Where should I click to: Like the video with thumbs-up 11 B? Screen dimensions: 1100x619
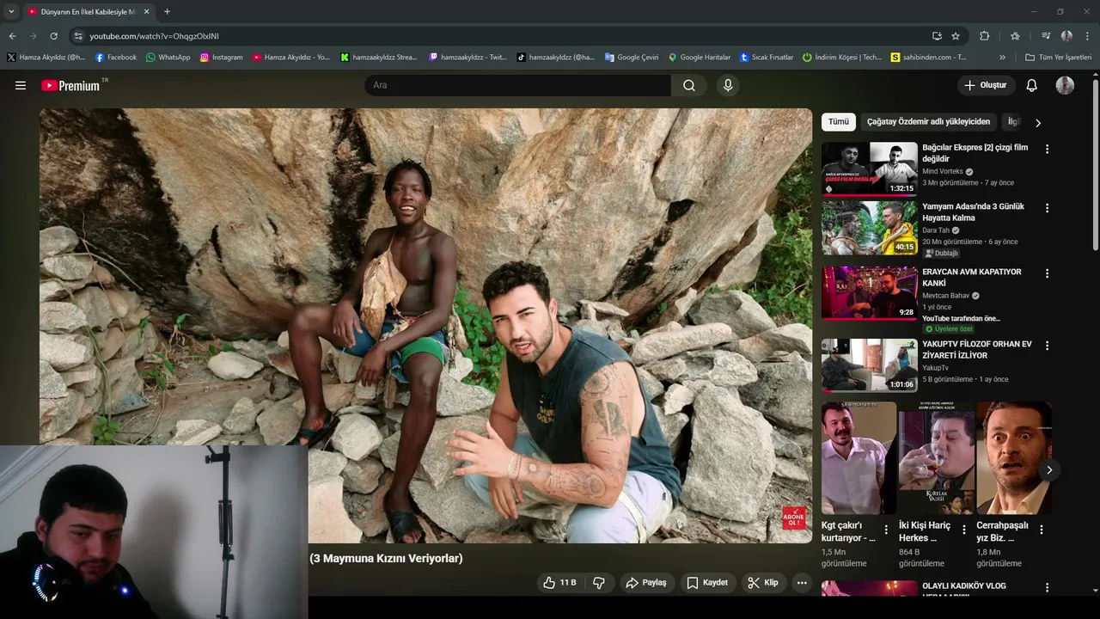[x=559, y=583]
